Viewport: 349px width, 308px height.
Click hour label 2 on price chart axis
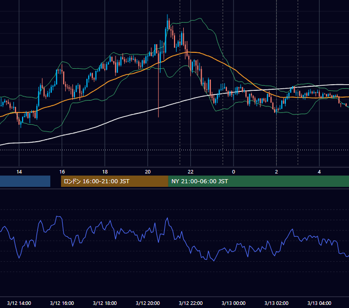pyautogui.click(x=276, y=172)
